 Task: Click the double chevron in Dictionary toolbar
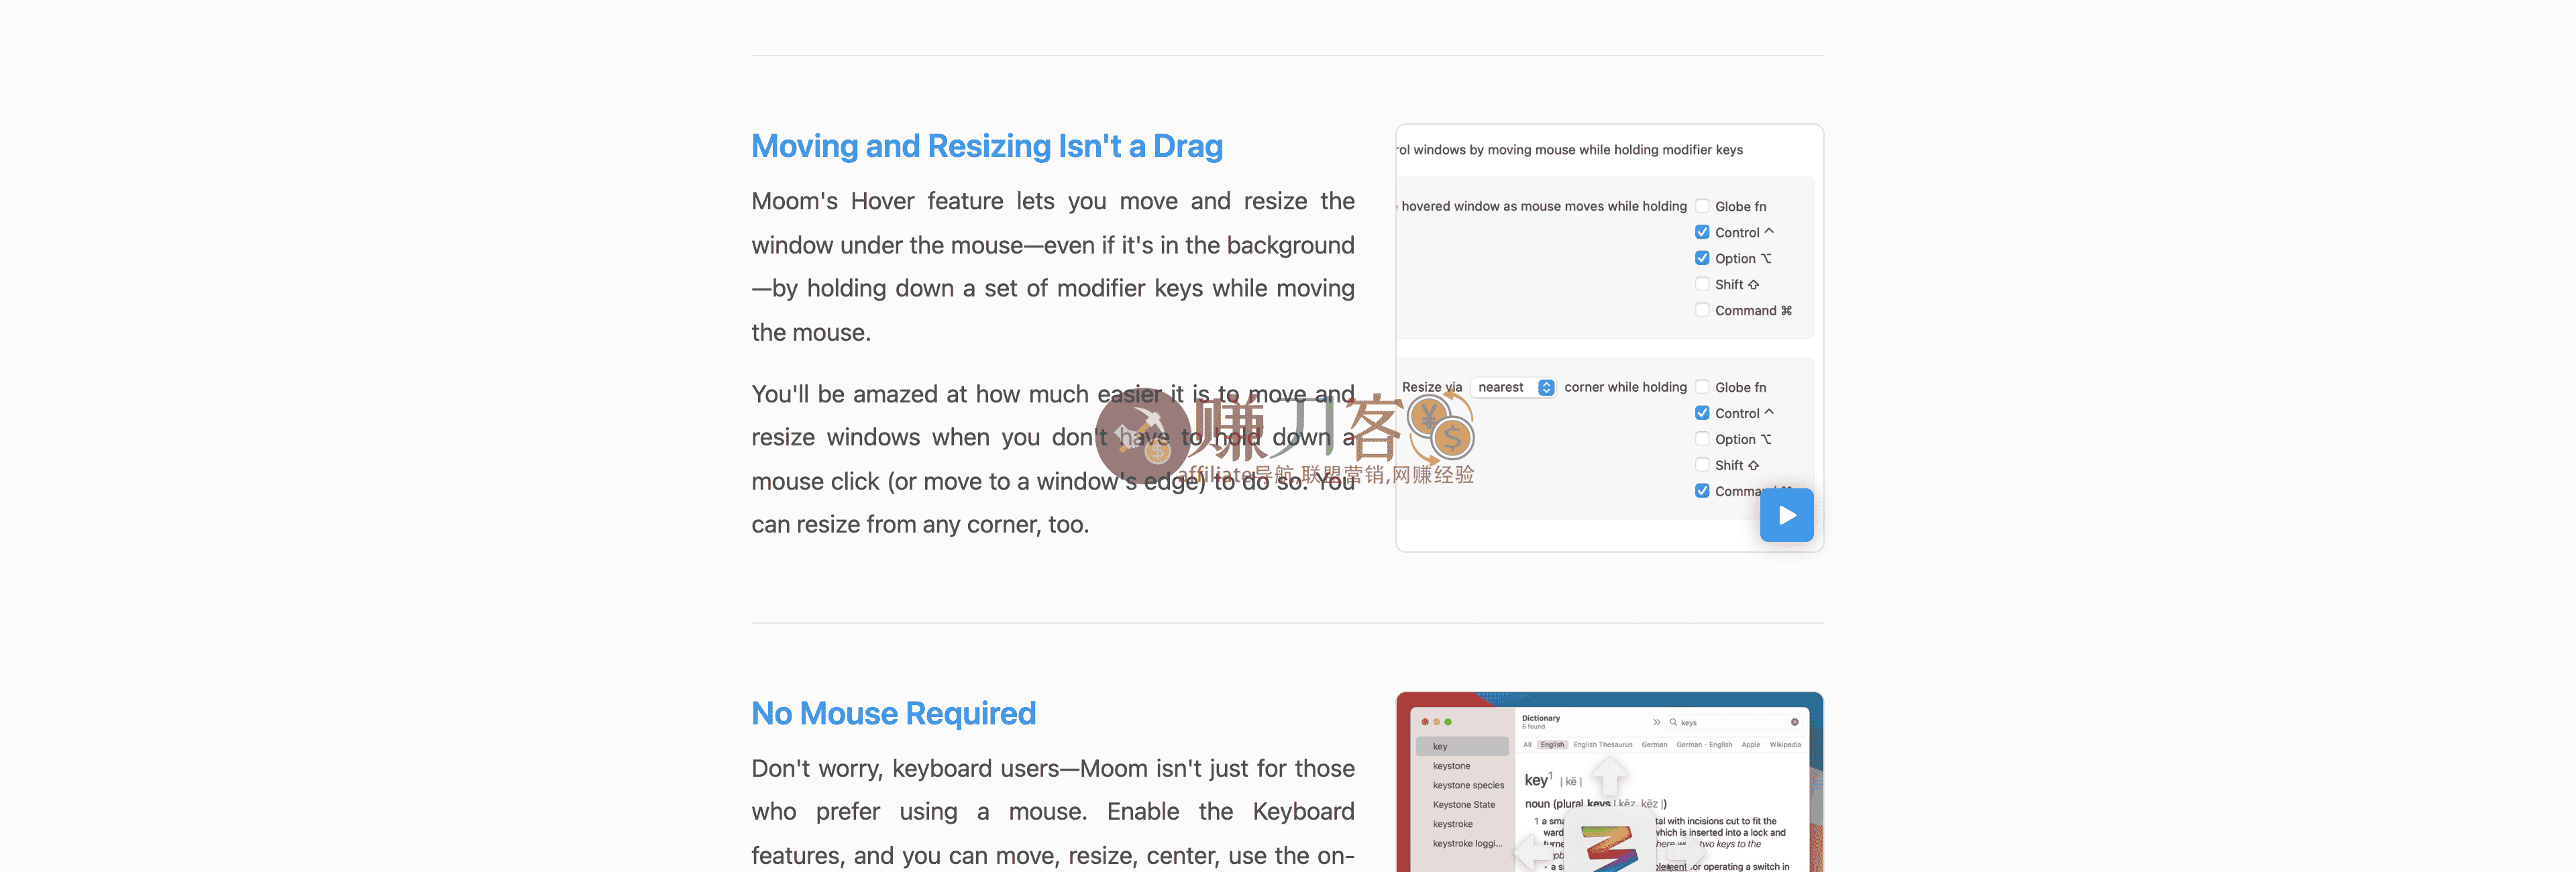click(x=1656, y=722)
